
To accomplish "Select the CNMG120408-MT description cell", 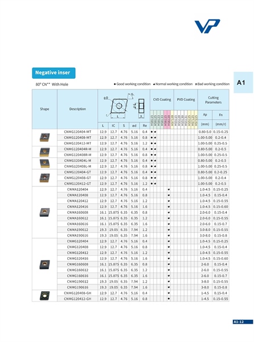I will (x=77, y=137).
